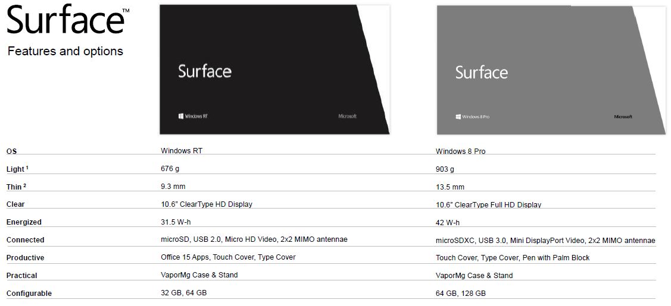Select Office 15 Apps productive entry

185,257
